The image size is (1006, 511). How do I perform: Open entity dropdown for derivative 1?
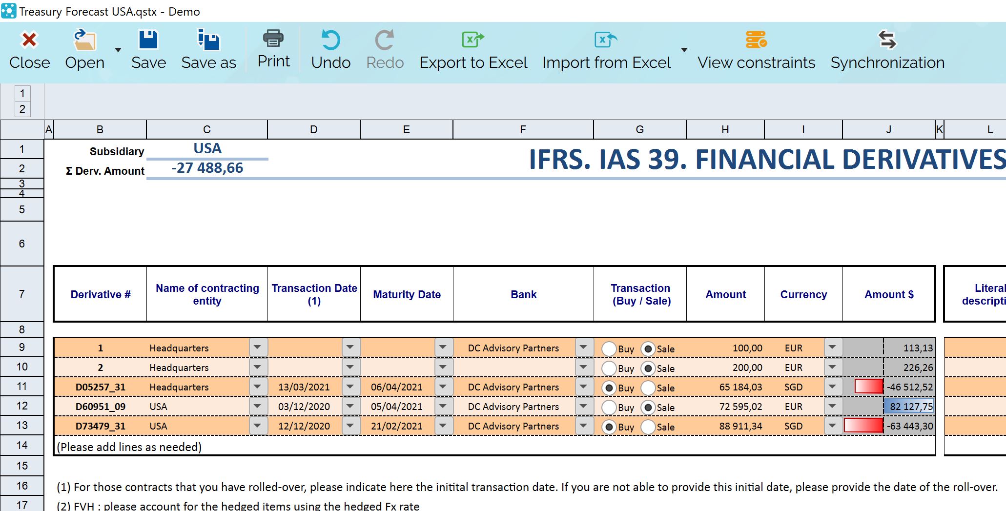258,347
